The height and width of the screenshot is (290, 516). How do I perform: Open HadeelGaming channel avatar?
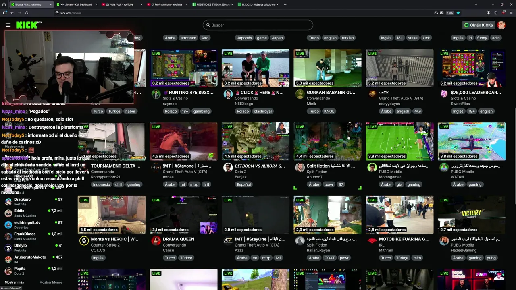coord(444,241)
